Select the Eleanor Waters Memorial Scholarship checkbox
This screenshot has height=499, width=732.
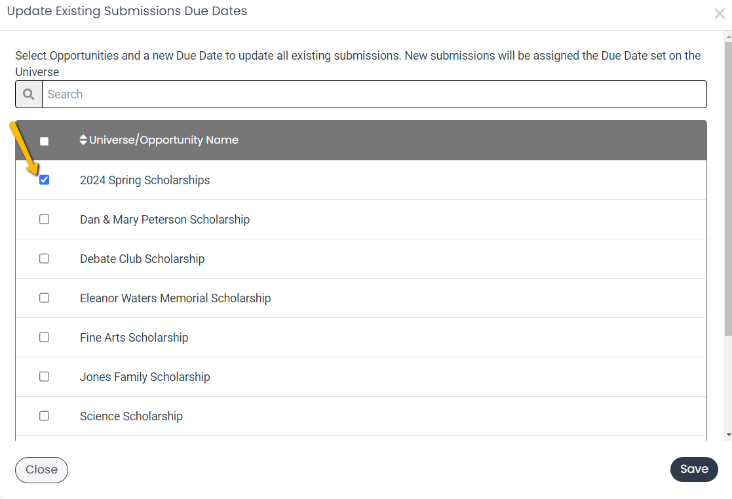[45, 298]
